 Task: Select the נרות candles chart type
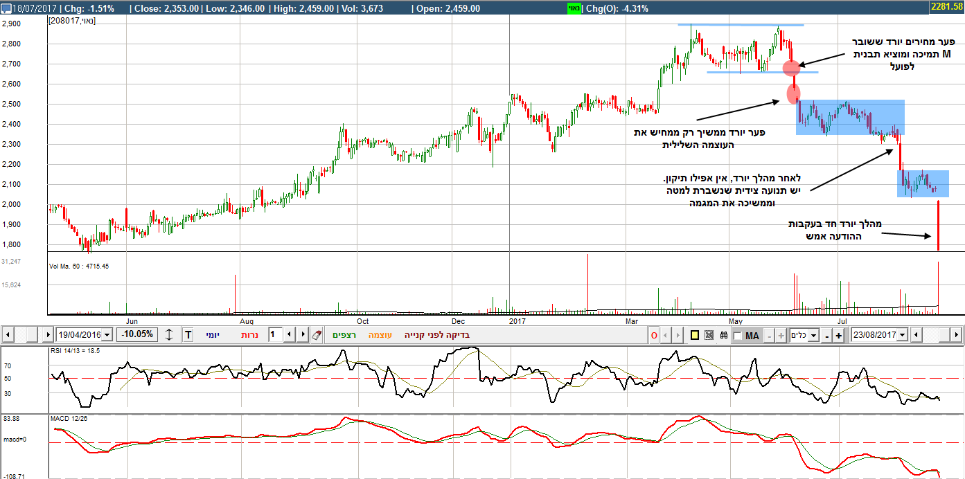(250, 335)
